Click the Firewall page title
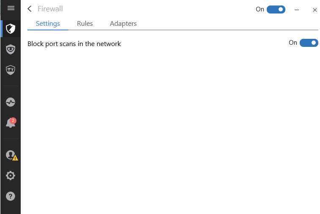Screen dimensions: 320x214 tap(50, 9)
